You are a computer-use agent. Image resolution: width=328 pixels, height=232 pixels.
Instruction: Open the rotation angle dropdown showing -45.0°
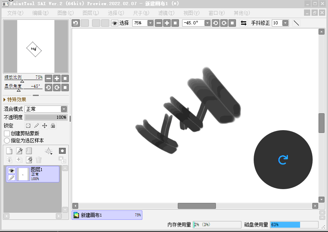pyautogui.click(x=207, y=23)
